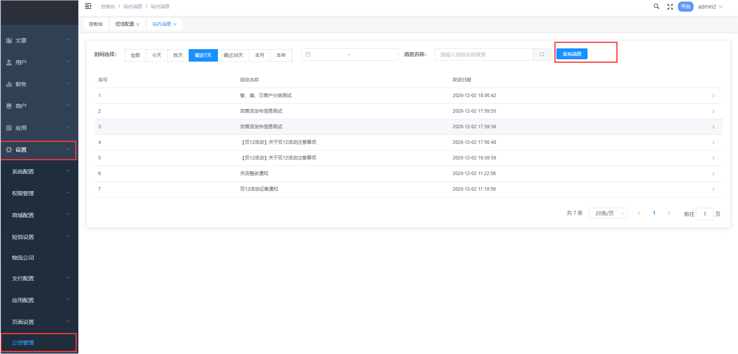The height and width of the screenshot is (354, 738).
Task: Expand the 系统配置 submenu
Action: click(39, 172)
